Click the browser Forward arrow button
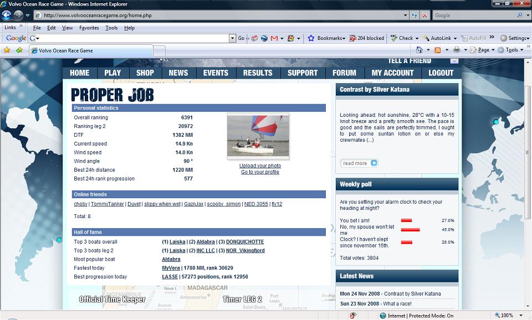 pyautogui.click(x=18, y=16)
